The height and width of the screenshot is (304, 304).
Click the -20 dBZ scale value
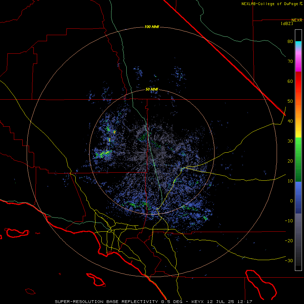[x=289, y=241]
